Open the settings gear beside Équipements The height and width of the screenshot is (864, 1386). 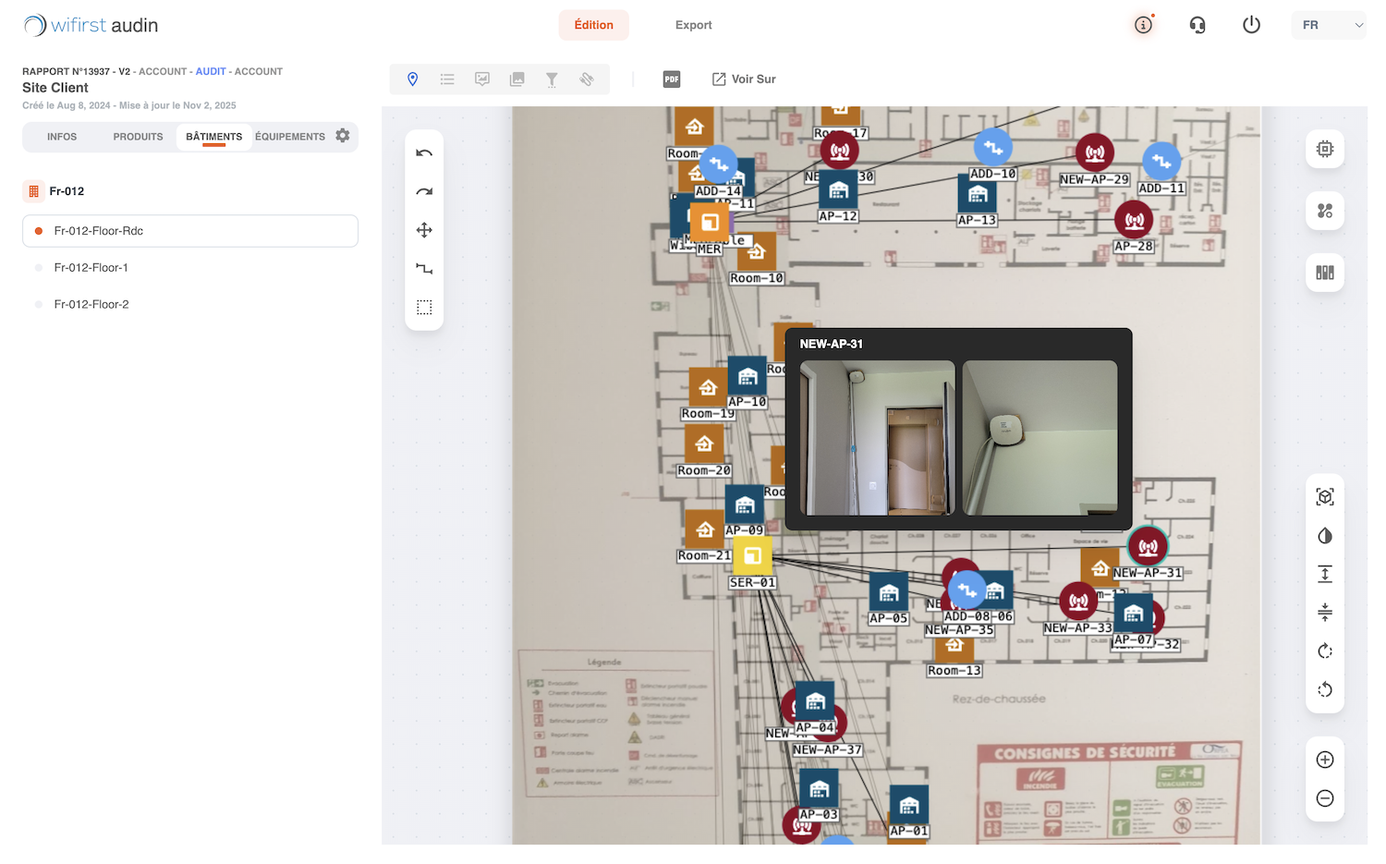tap(343, 136)
